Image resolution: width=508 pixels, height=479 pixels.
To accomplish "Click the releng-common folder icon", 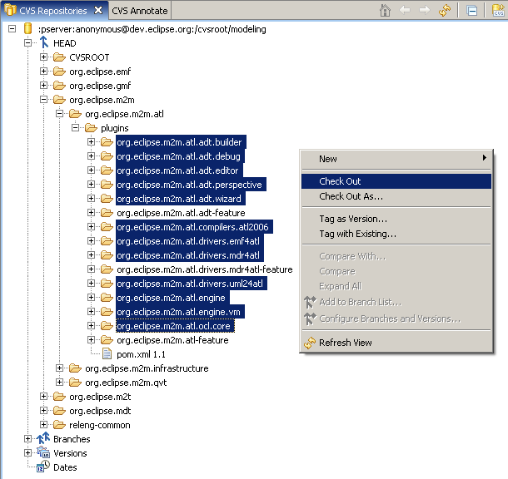I will pos(59,424).
